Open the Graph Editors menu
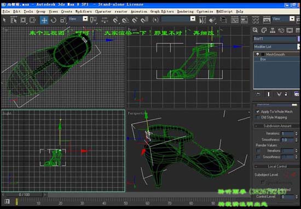Viewport: 301px width, 209px height. coord(162,12)
